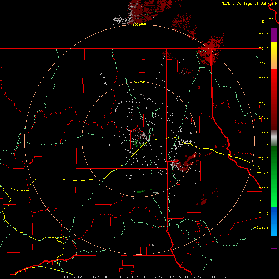Click the 107.8 value on velocity scale
279x279 pixels.
pyautogui.click(x=263, y=35)
